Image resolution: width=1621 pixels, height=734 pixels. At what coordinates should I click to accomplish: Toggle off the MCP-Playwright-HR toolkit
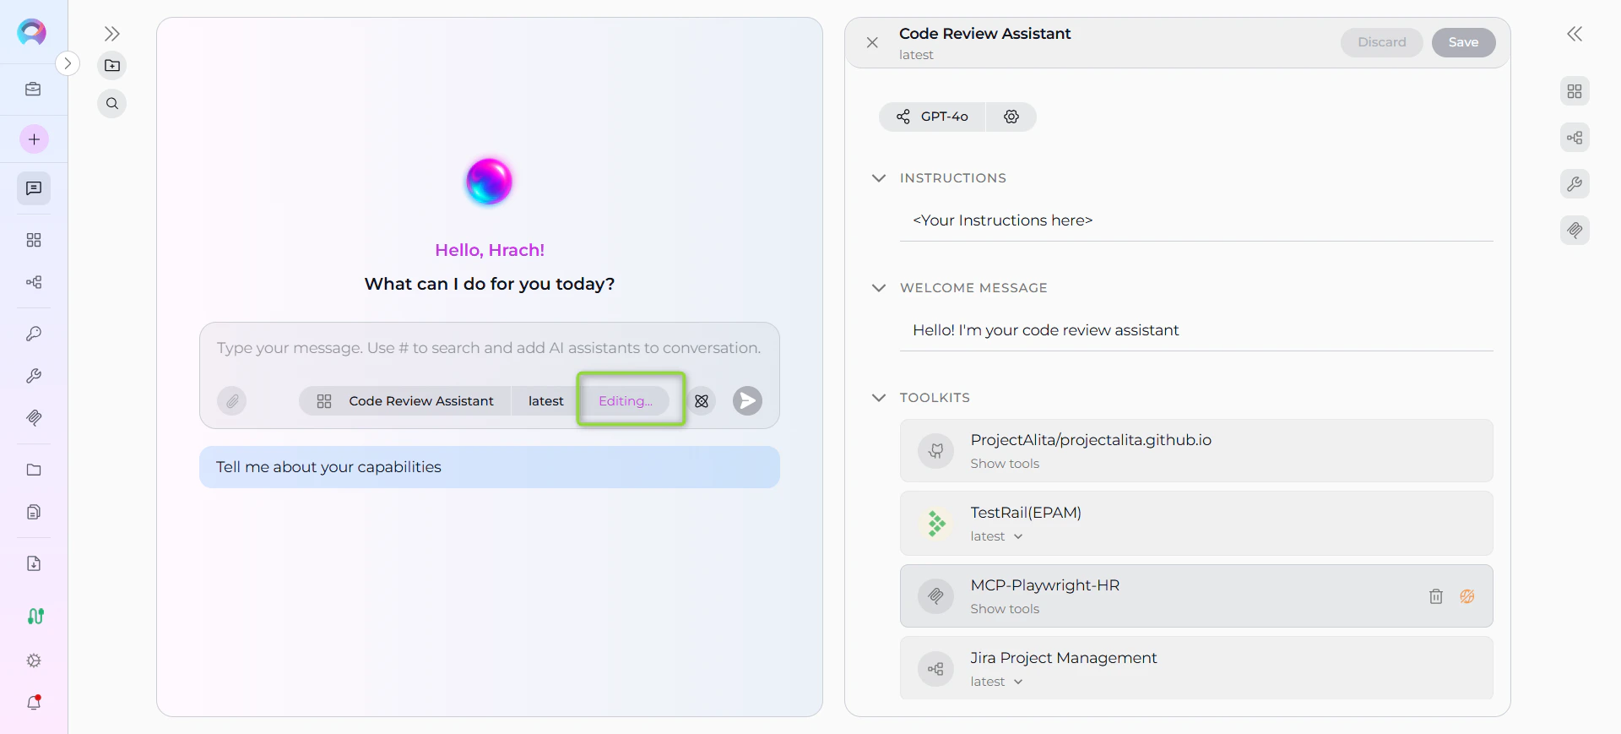click(x=1467, y=596)
